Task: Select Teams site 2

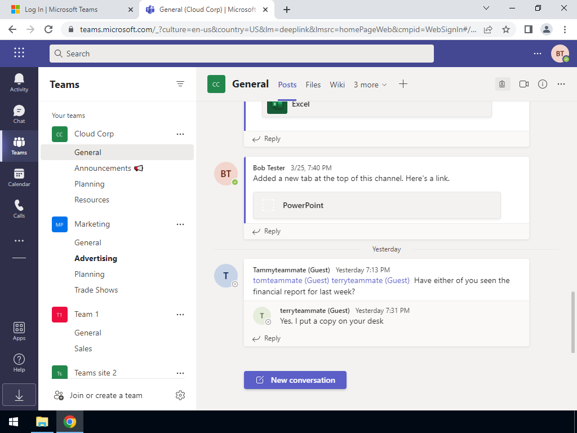Action: click(x=95, y=373)
